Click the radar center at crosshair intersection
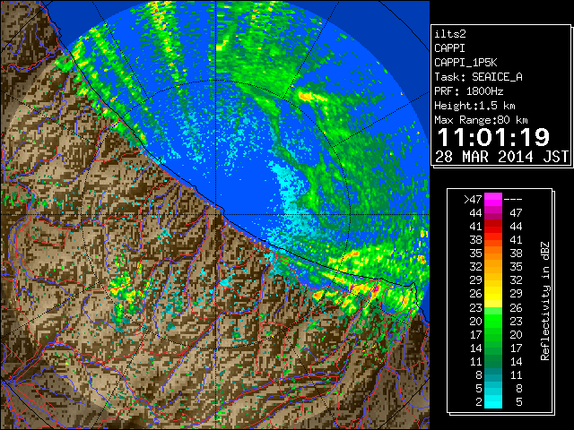 (216, 214)
